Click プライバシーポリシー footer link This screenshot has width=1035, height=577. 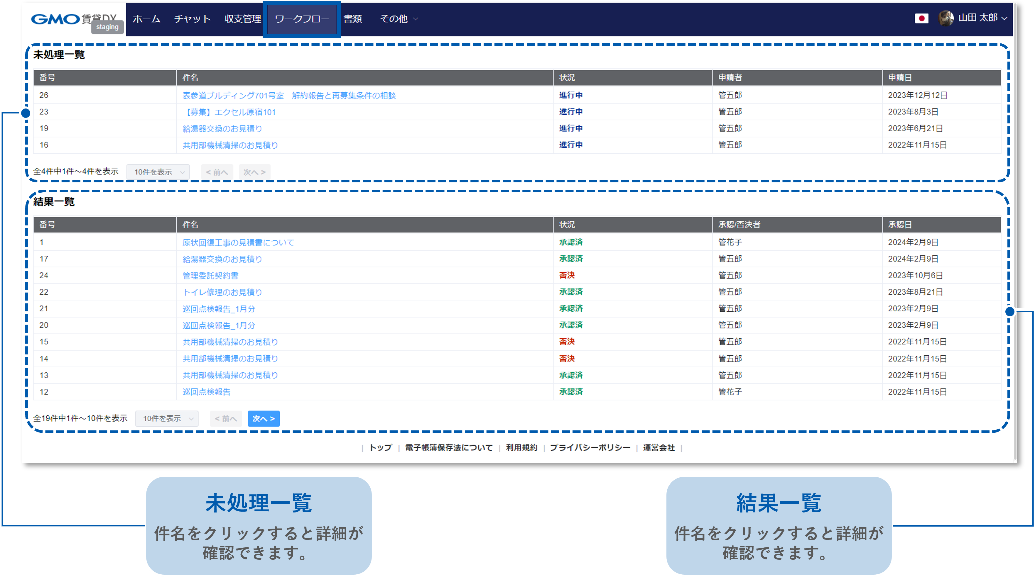pos(590,448)
